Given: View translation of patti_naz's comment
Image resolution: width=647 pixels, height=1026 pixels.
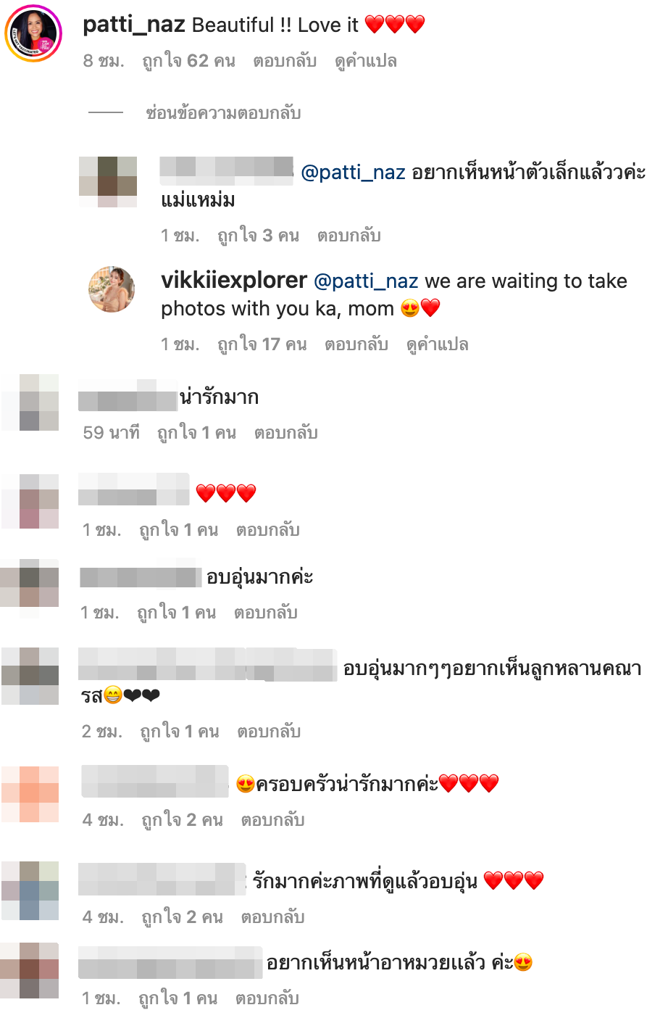Looking at the screenshot, I should (366, 61).
